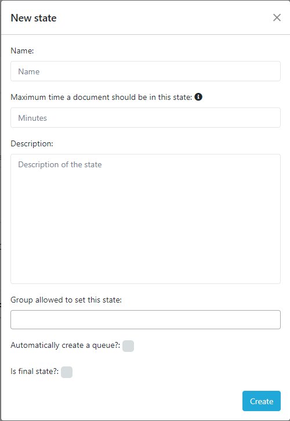Click the Name: field label

click(22, 51)
